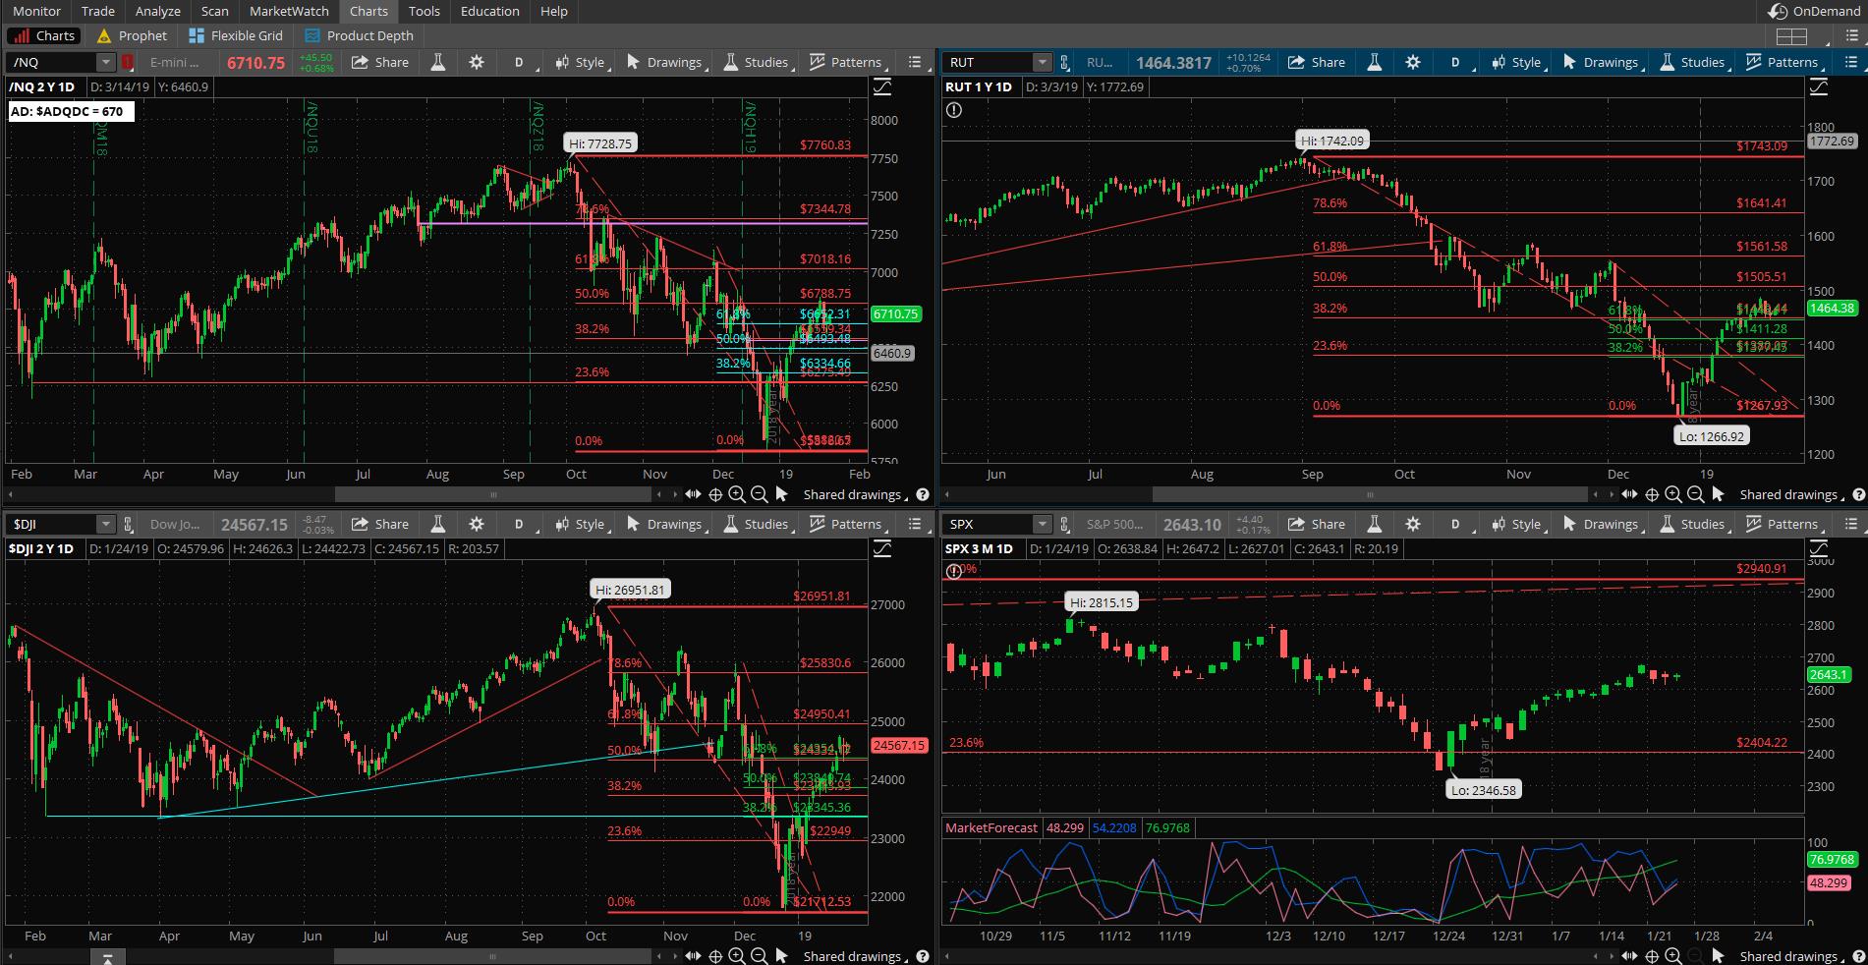Open the Scan tab

pyautogui.click(x=214, y=11)
